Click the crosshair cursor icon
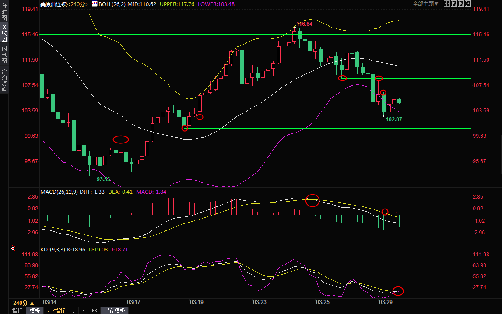This screenshot has width=502, height=314. coord(447,3)
